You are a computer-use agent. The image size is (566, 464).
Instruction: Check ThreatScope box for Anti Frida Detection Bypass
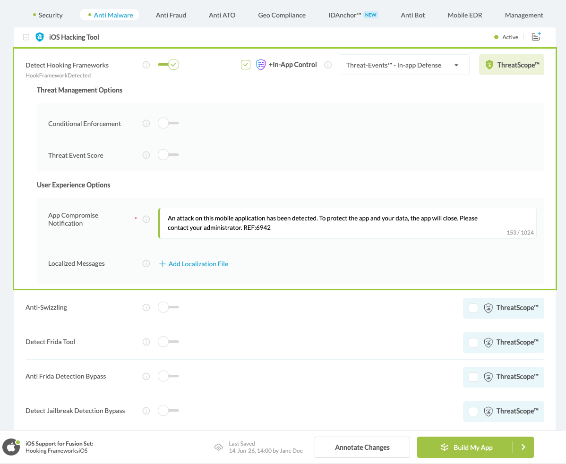473,377
